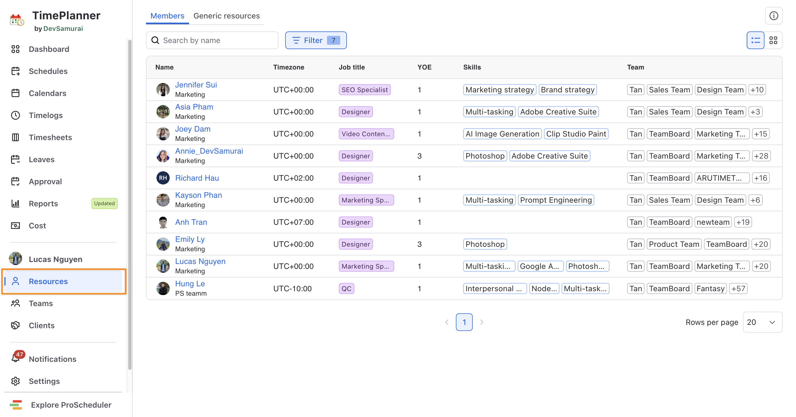Click the Leaves calendar icon
This screenshot has width=796, height=417.
tap(15, 159)
